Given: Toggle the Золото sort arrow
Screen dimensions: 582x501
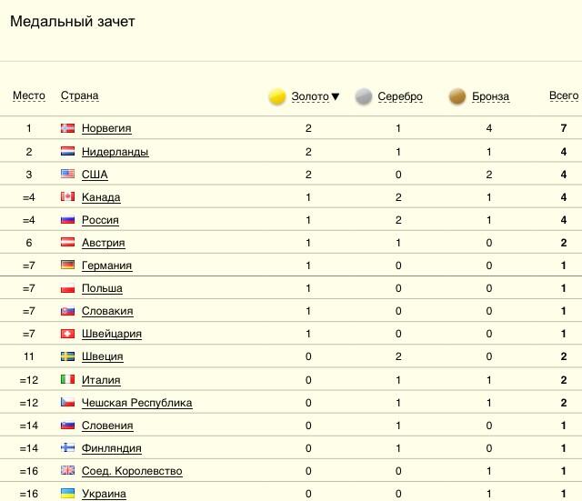Looking at the screenshot, I should pos(336,96).
